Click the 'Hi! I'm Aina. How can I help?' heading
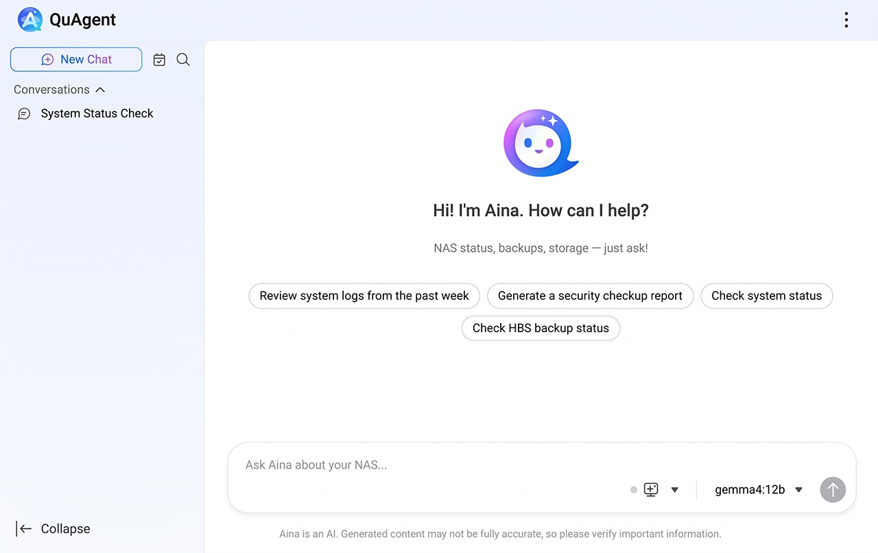 pos(541,211)
